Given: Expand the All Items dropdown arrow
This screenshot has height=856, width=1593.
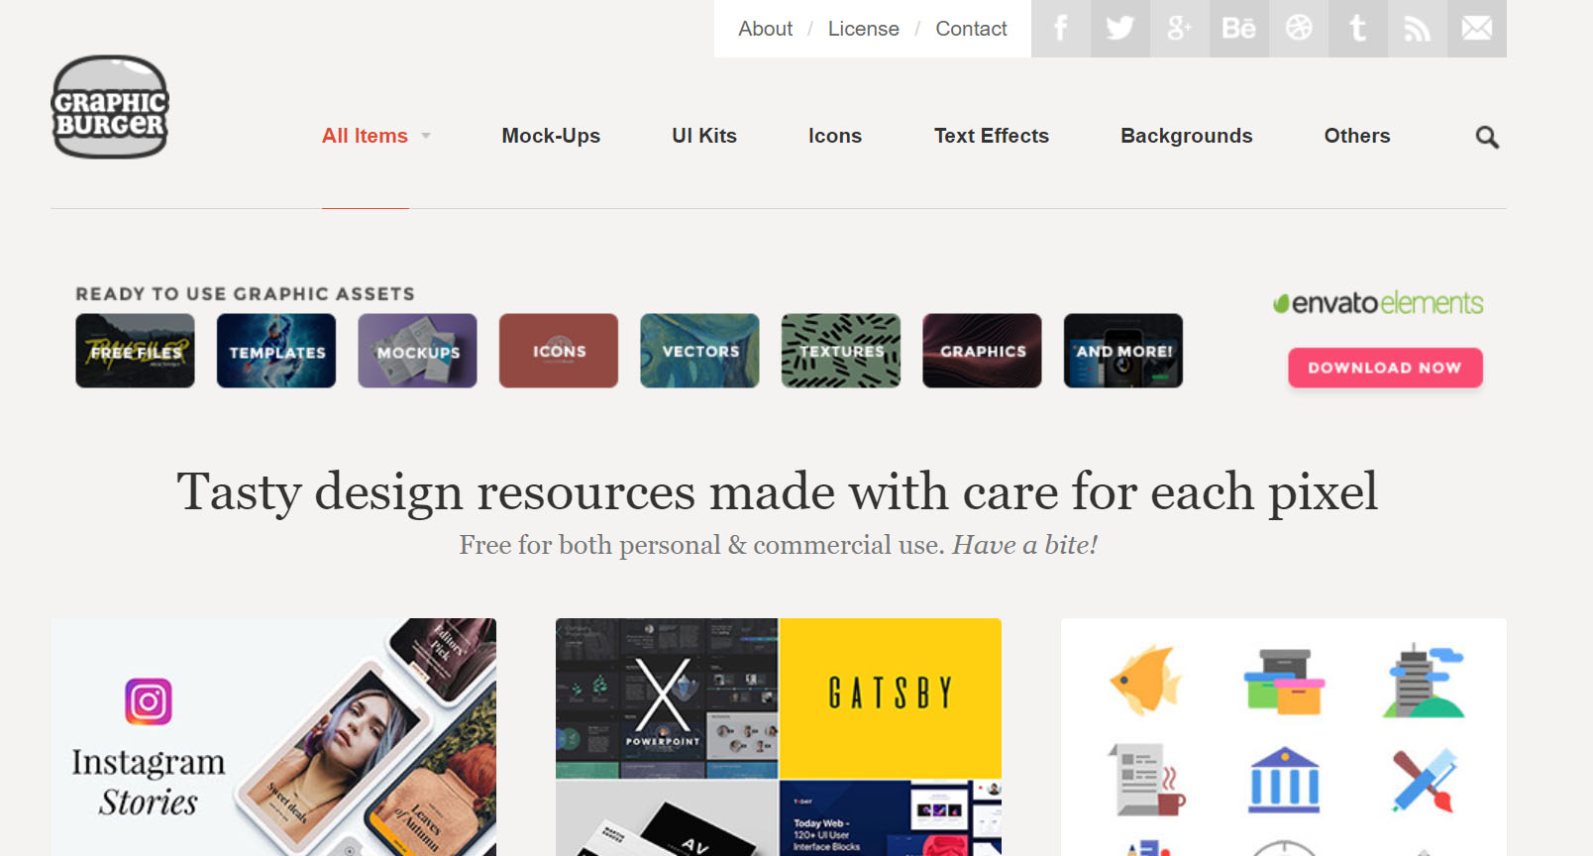Looking at the screenshot, I should click(x=426, y=136).
